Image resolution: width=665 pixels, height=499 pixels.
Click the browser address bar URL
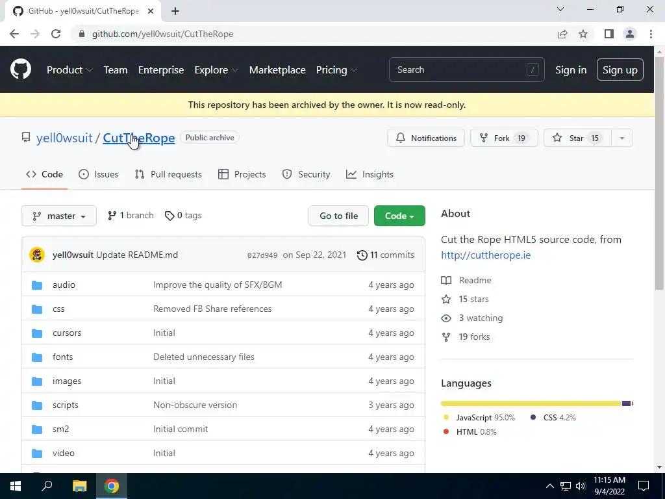(x=163, y=34)
